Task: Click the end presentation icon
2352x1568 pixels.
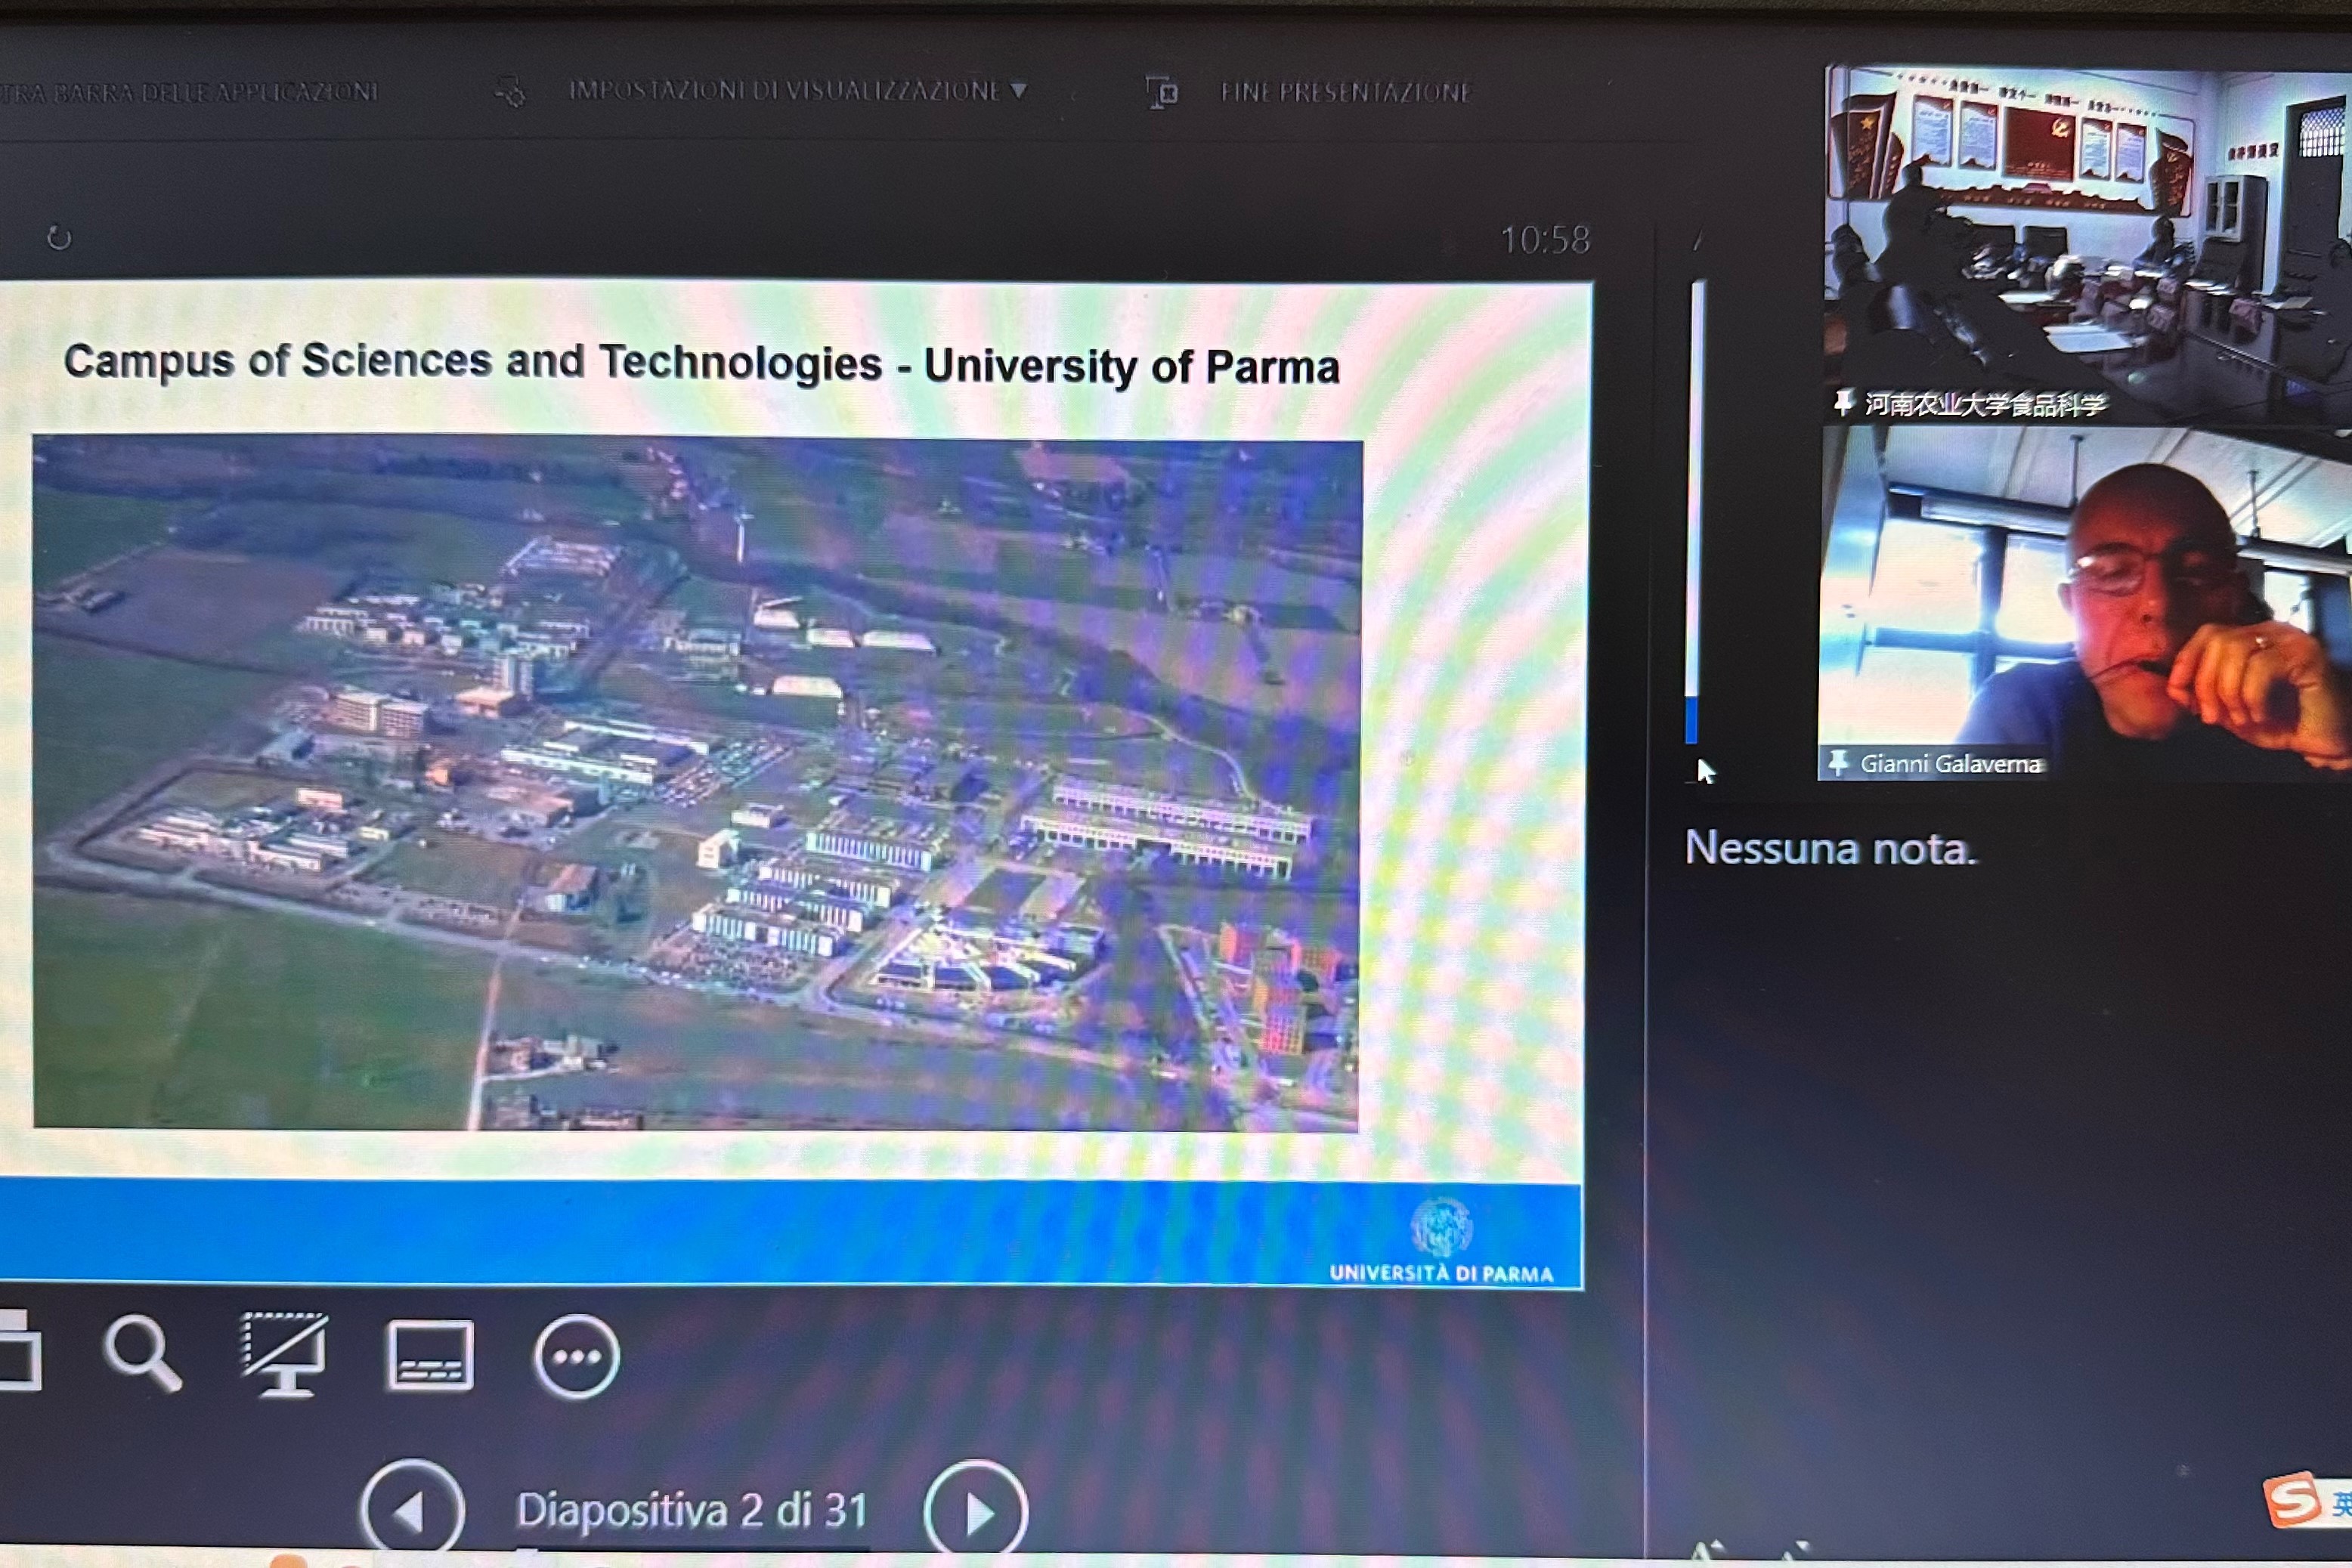Action: (x=1161, y=93)
